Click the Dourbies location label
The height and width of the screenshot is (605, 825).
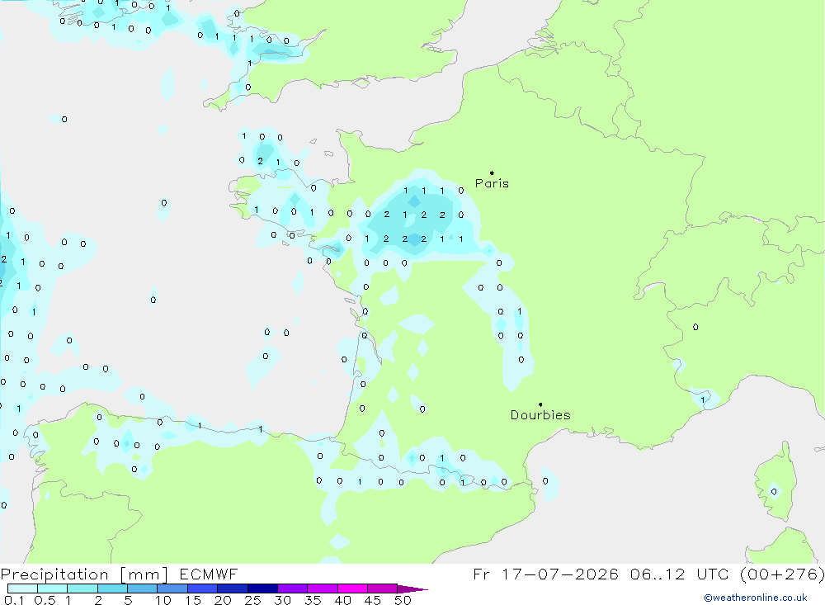[x=540, y=415]
